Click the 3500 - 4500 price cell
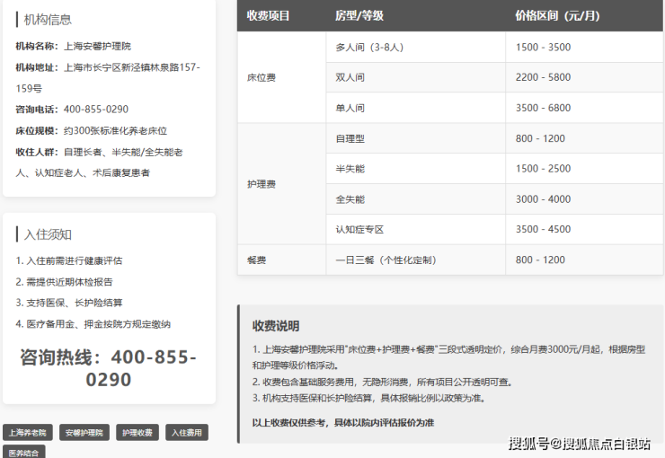 click(584, 229)
